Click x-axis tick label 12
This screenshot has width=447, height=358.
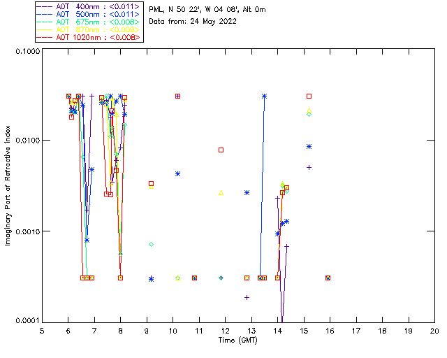(x=225, y=331)
